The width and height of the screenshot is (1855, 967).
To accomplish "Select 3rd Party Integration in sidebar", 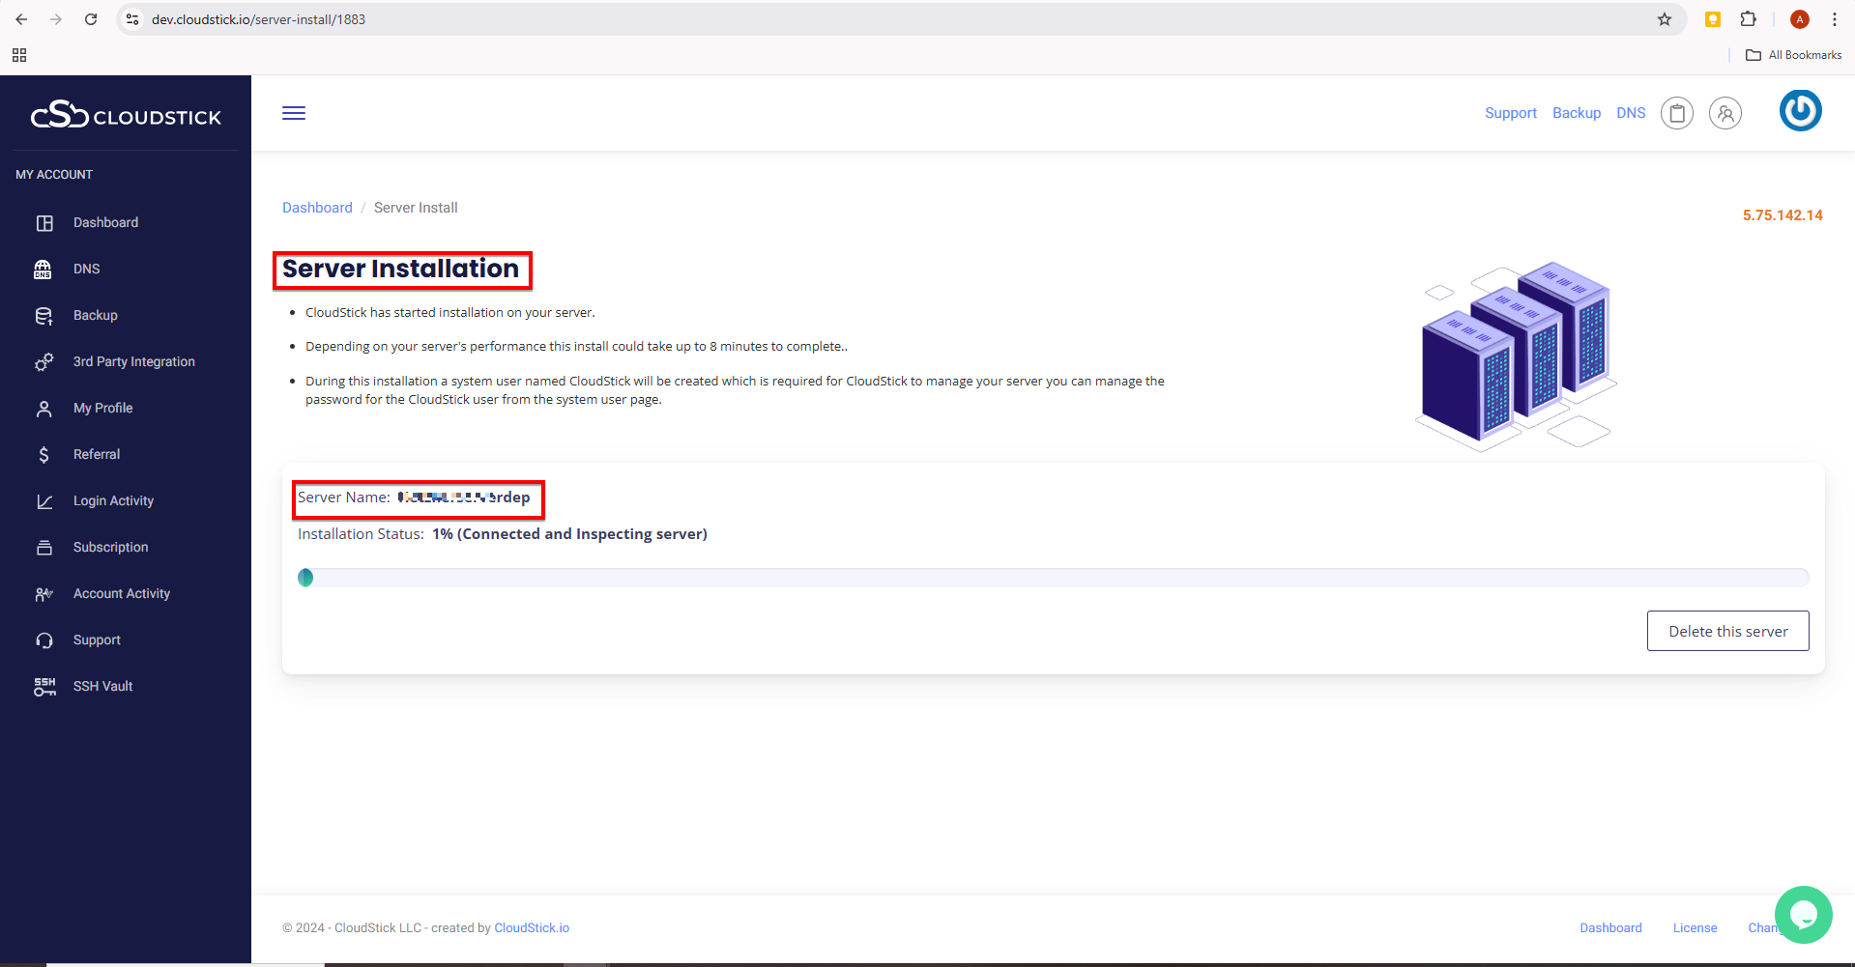I will click(133, 362).
